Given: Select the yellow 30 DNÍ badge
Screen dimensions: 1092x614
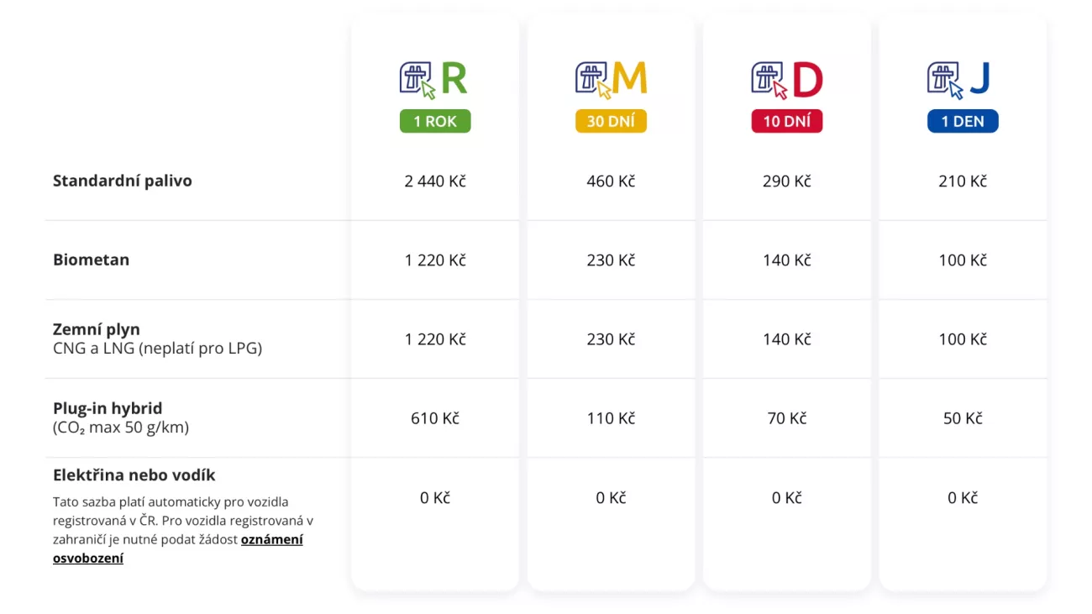Looking at the screenshot, I should (x=611, y=121).
